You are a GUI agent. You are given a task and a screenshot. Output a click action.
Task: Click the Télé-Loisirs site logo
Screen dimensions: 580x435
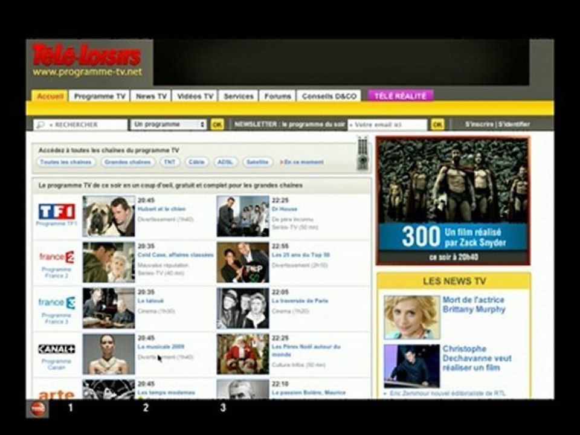coord(87,60)
